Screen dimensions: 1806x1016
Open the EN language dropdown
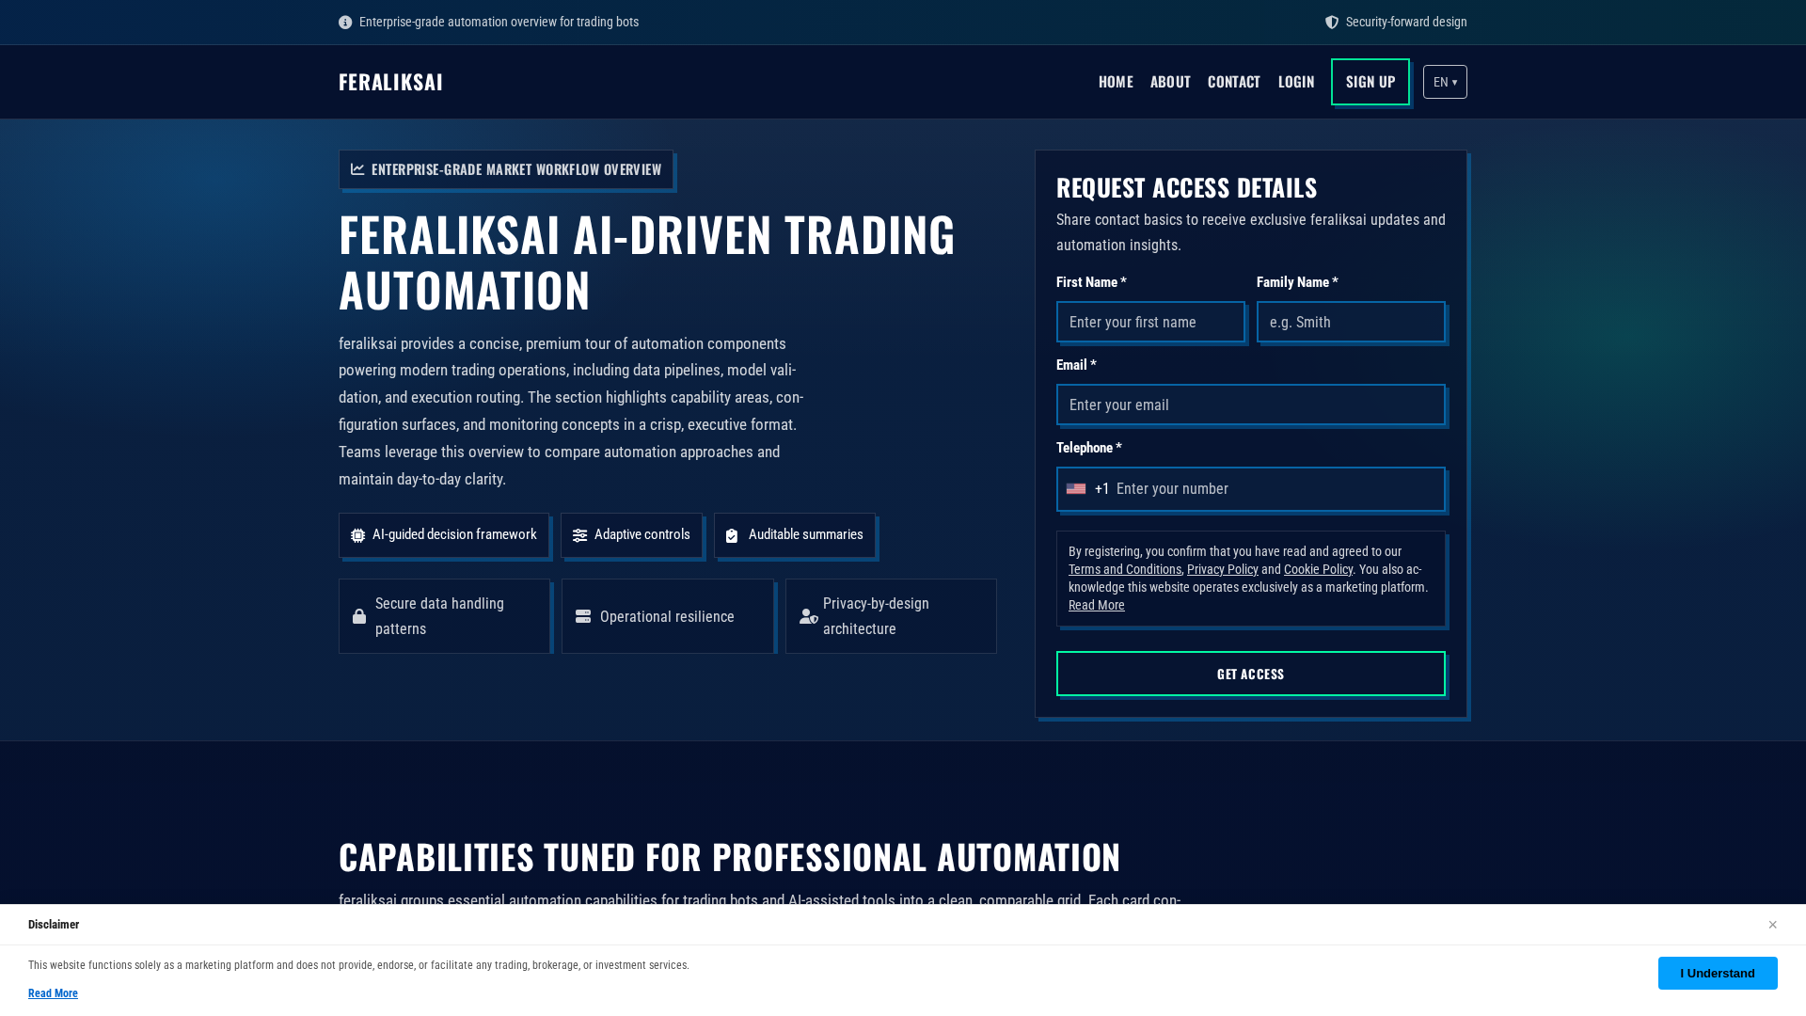(x=1445, y=82)
